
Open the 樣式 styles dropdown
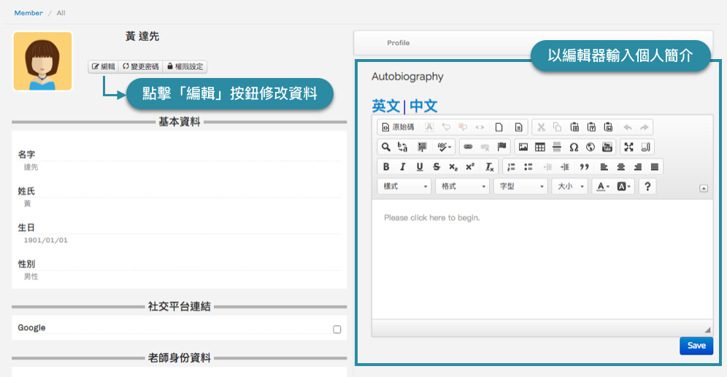pos(405,187)
